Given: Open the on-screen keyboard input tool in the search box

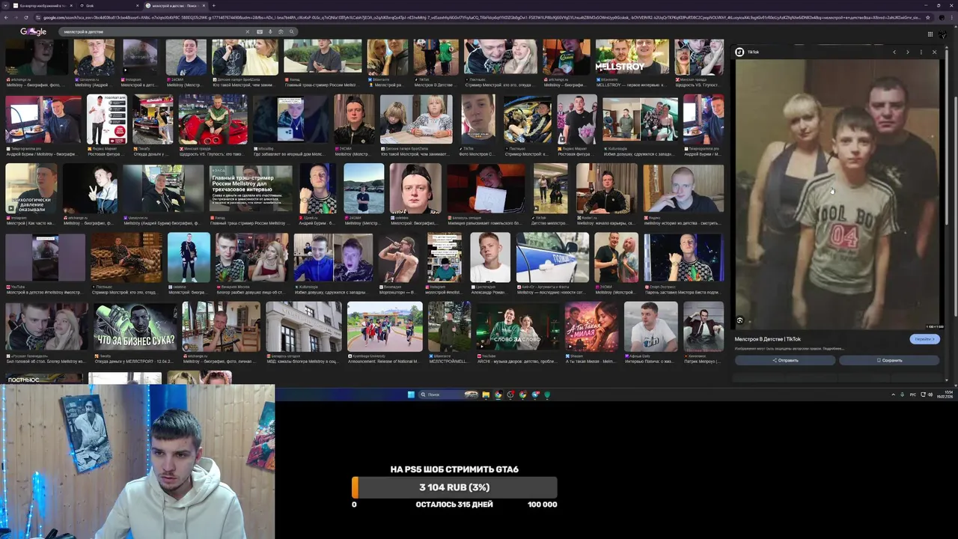Looking at the screenshot, I should [260, 31].
